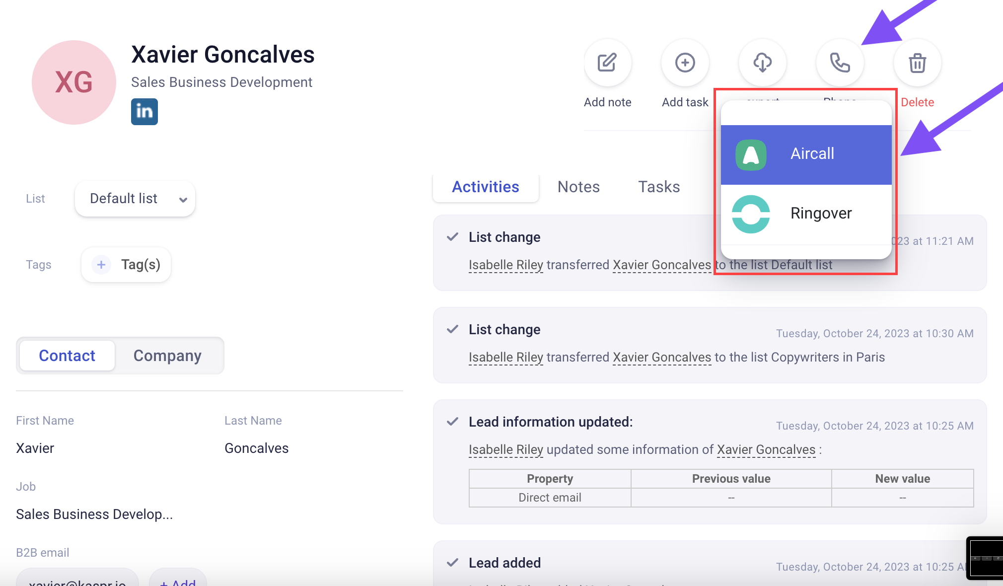The height and width of the screenshot is (586, 1003).
Task: Switch to the Notes tab
Action: coord(578,187)
